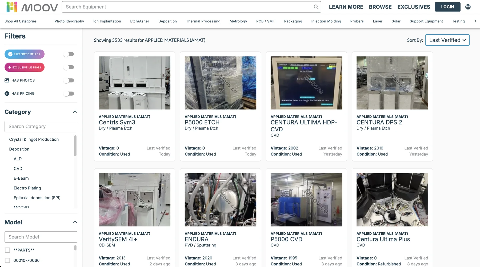The image size is (480, 267).
Task: Check the **PARTS** model checkbox
Action: click(7, 250)
